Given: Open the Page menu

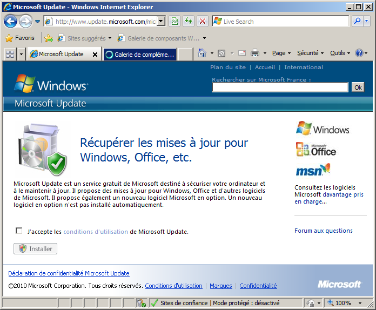Looking at the screenshot, I should point(281,53).
